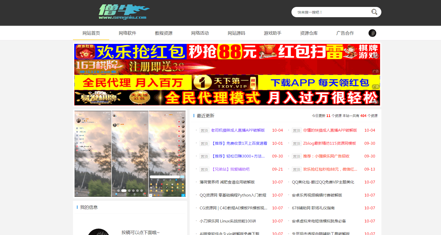Open 推荐：小强娱乐网广告招收 link
The height and width of the screenshot is (235, 441).
326,156
